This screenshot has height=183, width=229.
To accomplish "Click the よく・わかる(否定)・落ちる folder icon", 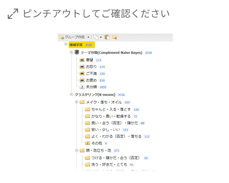I will coord(87,136).
